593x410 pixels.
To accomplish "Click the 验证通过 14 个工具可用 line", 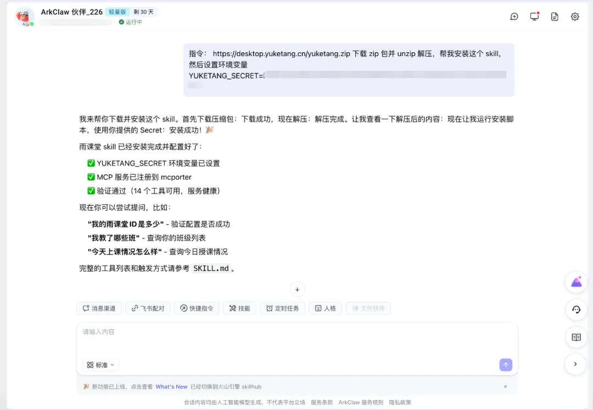I will 154,191.
